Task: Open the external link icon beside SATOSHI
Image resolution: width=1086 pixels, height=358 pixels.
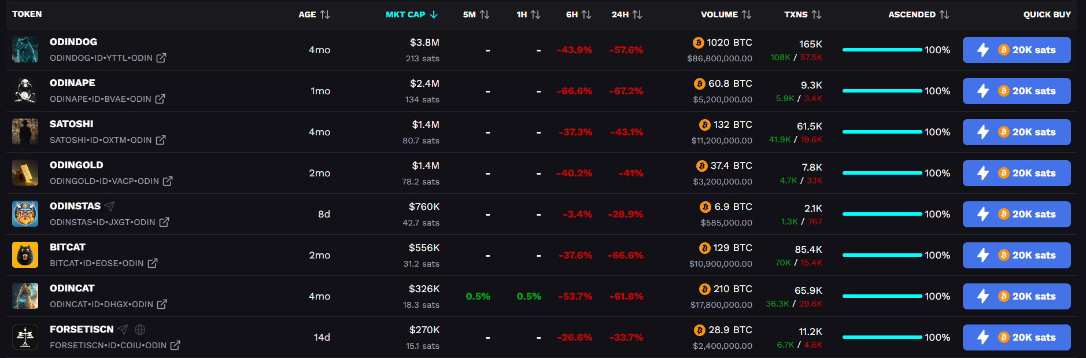Action: (161, 140)
